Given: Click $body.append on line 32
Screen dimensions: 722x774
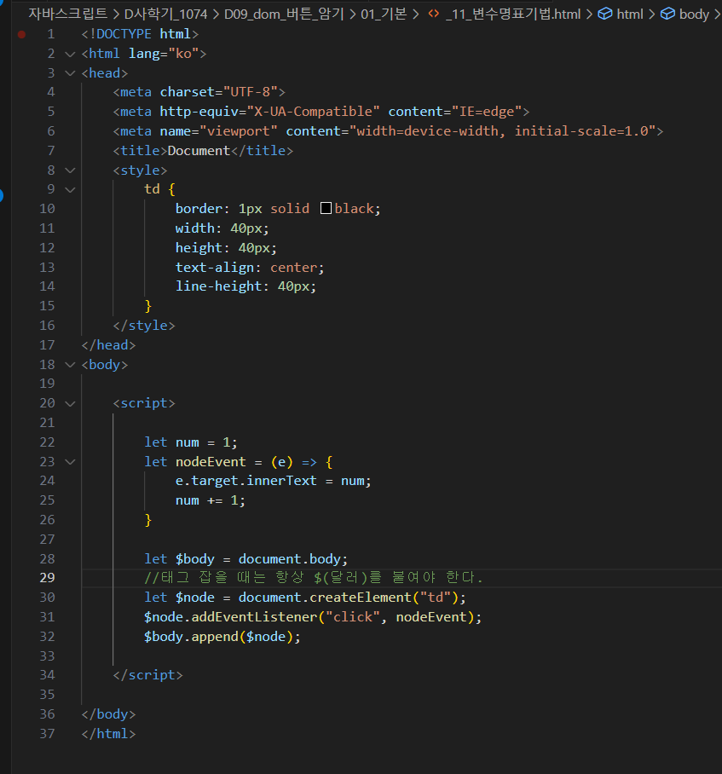Looking at the screenshot, I should pos(192,637).
